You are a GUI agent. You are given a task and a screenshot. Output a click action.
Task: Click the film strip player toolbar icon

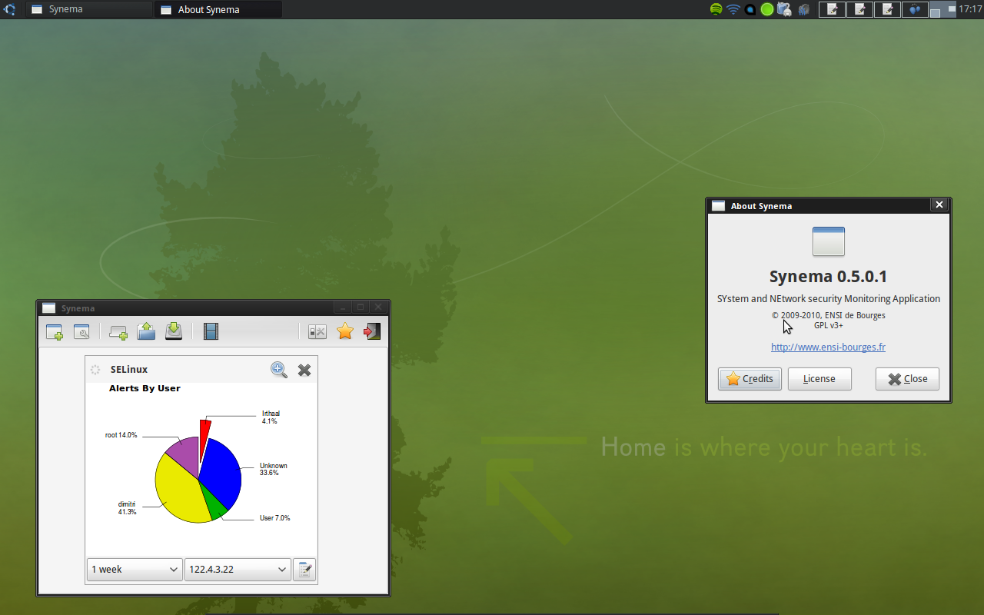coord(211,331)
